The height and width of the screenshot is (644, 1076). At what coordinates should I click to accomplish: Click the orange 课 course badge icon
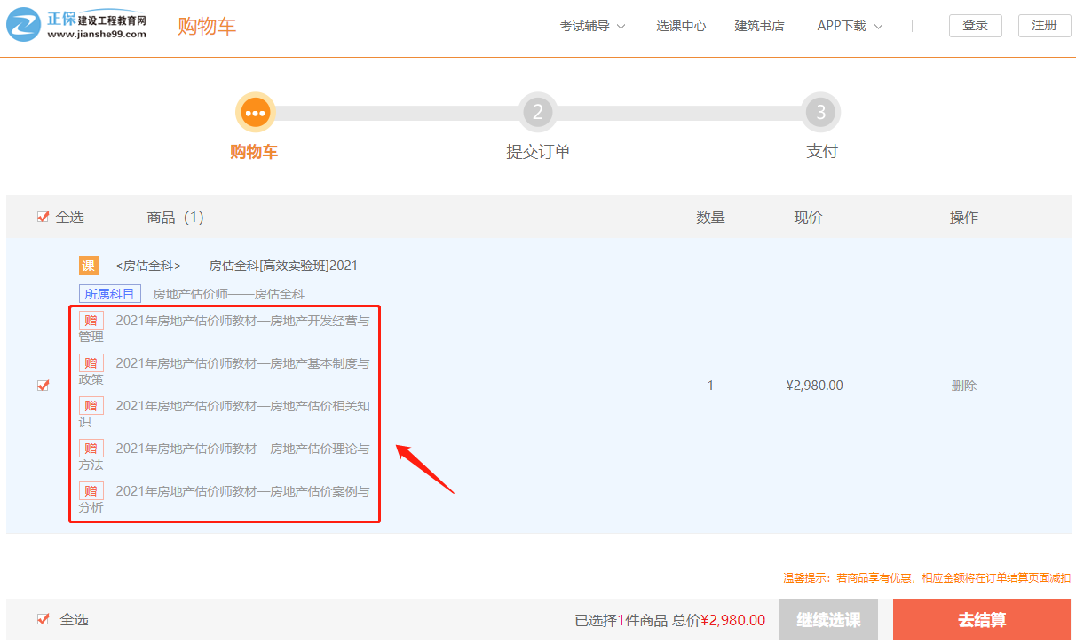point(89,266)
